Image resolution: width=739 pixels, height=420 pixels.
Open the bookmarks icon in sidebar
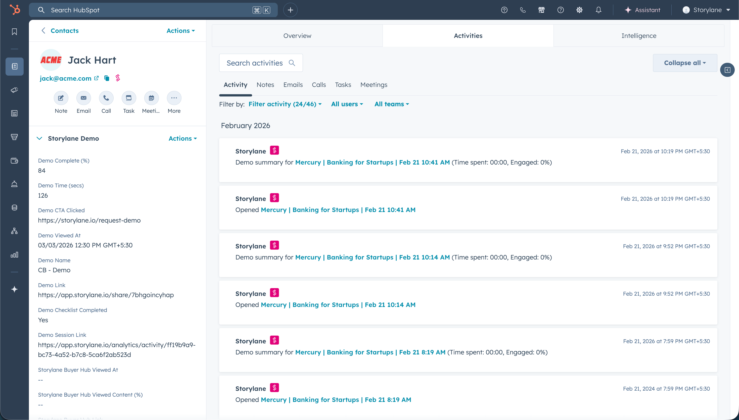point(14,32)
